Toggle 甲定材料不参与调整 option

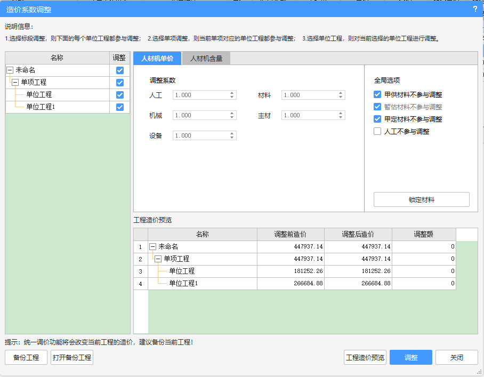coord(378,119)
